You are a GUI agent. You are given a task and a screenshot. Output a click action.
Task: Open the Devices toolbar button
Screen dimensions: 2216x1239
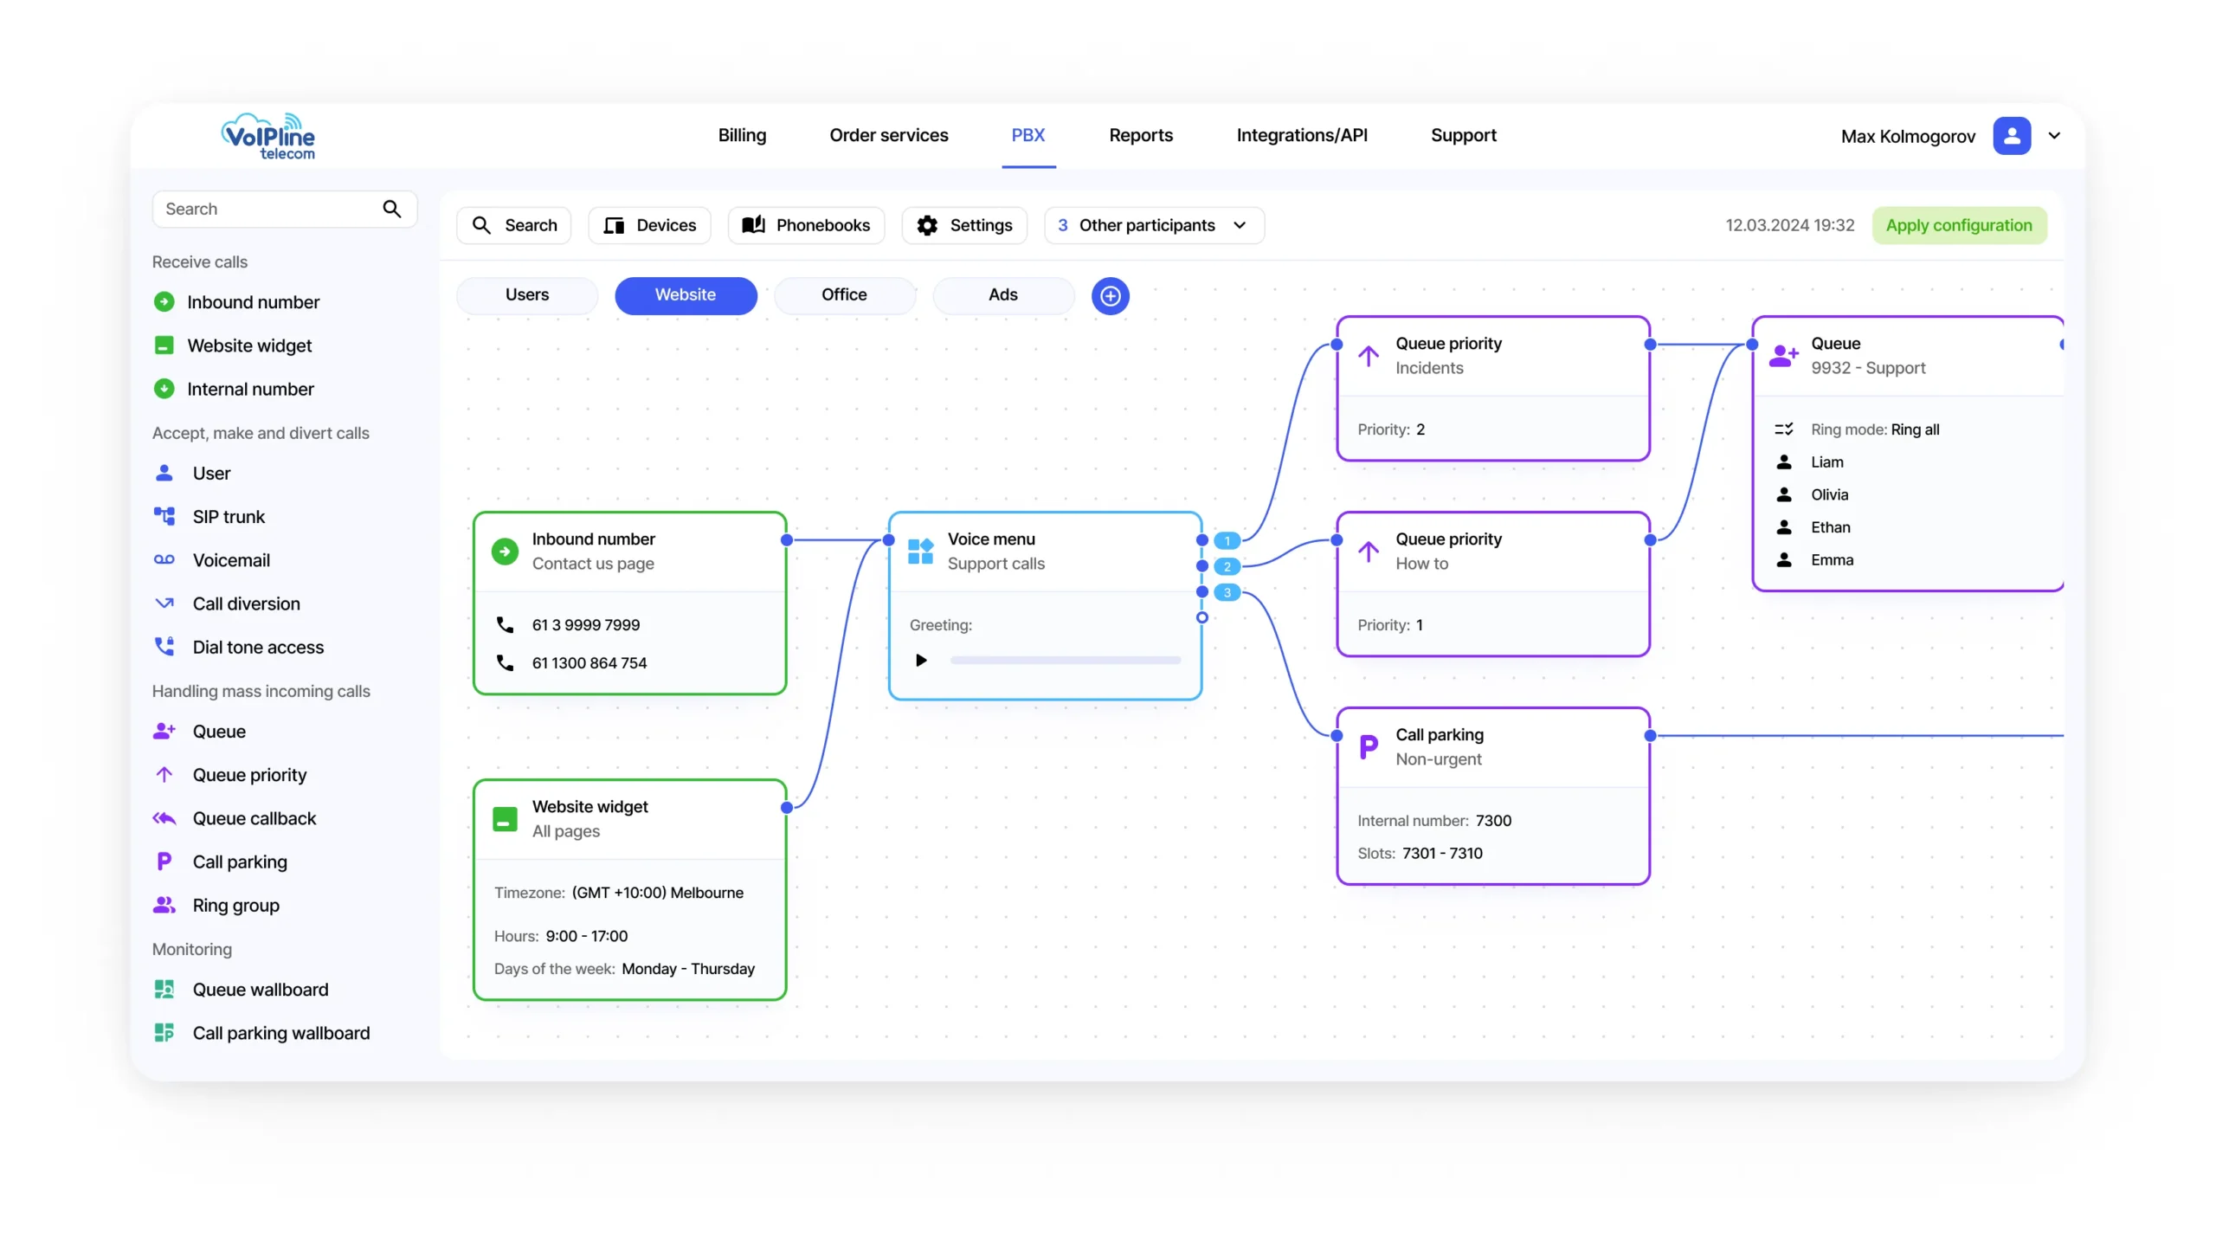click(x=649, y=225)
